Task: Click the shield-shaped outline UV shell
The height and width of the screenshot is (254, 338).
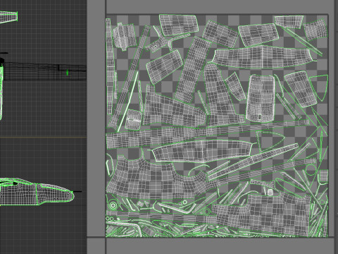Action: point(320,87)
